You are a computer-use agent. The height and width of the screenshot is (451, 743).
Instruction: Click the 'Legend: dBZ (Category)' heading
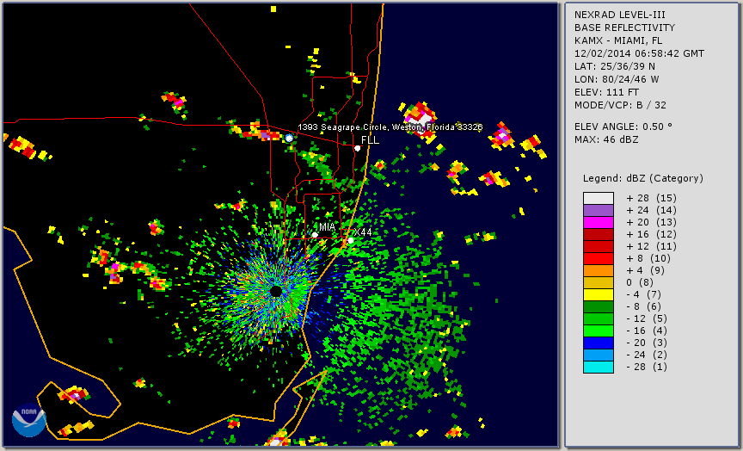643,179
